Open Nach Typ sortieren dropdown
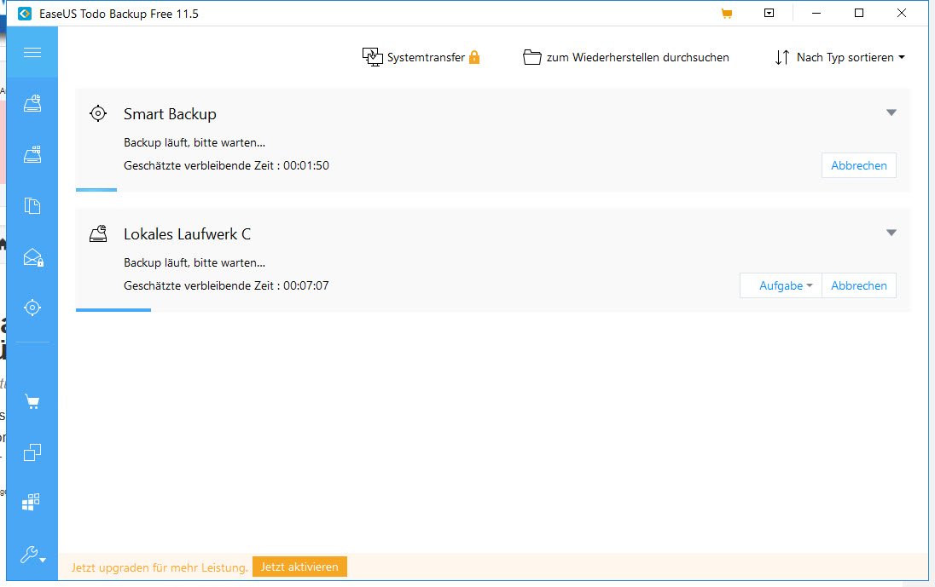The image size is (935, 587). point(839,57)
